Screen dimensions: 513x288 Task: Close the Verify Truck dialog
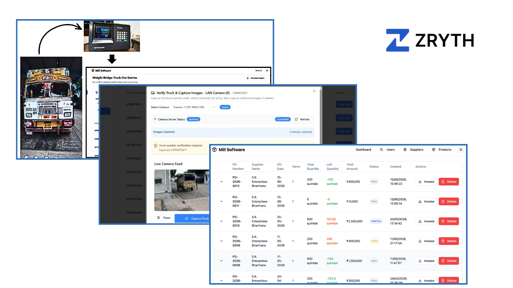[x=315, y=91]
